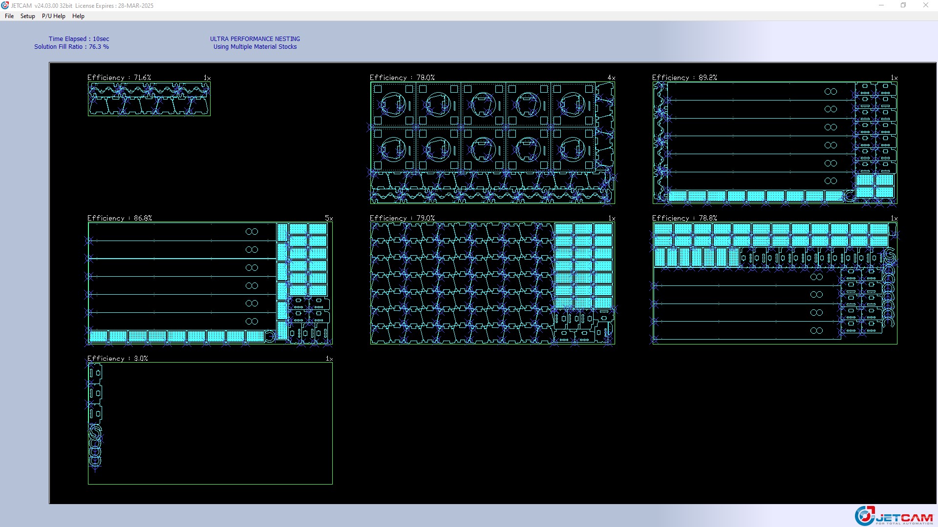This screenshot has height=527, width=938.
Task: Select the nest sheet with 71.6% efficiency
Action: click(x=149, y=99)
